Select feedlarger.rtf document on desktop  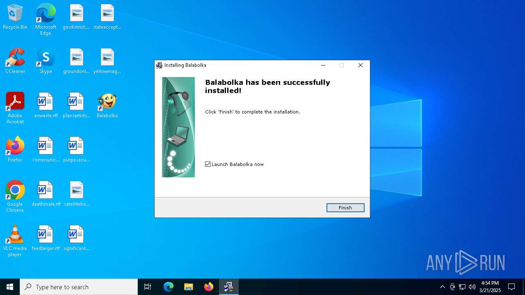[46, 238]
